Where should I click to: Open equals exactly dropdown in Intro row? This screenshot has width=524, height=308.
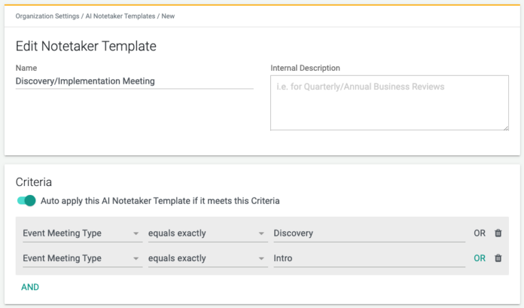click(x=208, y=258)
